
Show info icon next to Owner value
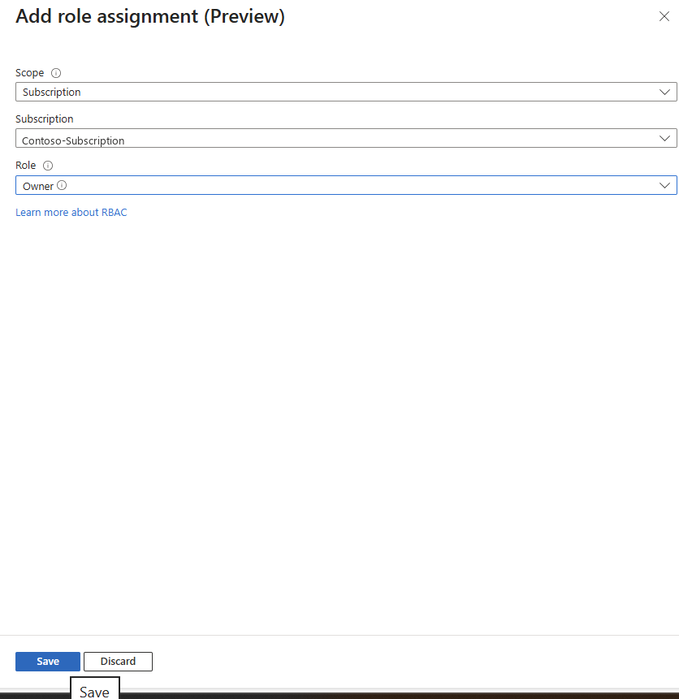click(x=62, y=185)
